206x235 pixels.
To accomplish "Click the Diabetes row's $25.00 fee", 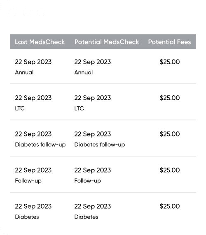I will (x=170, y=206).
